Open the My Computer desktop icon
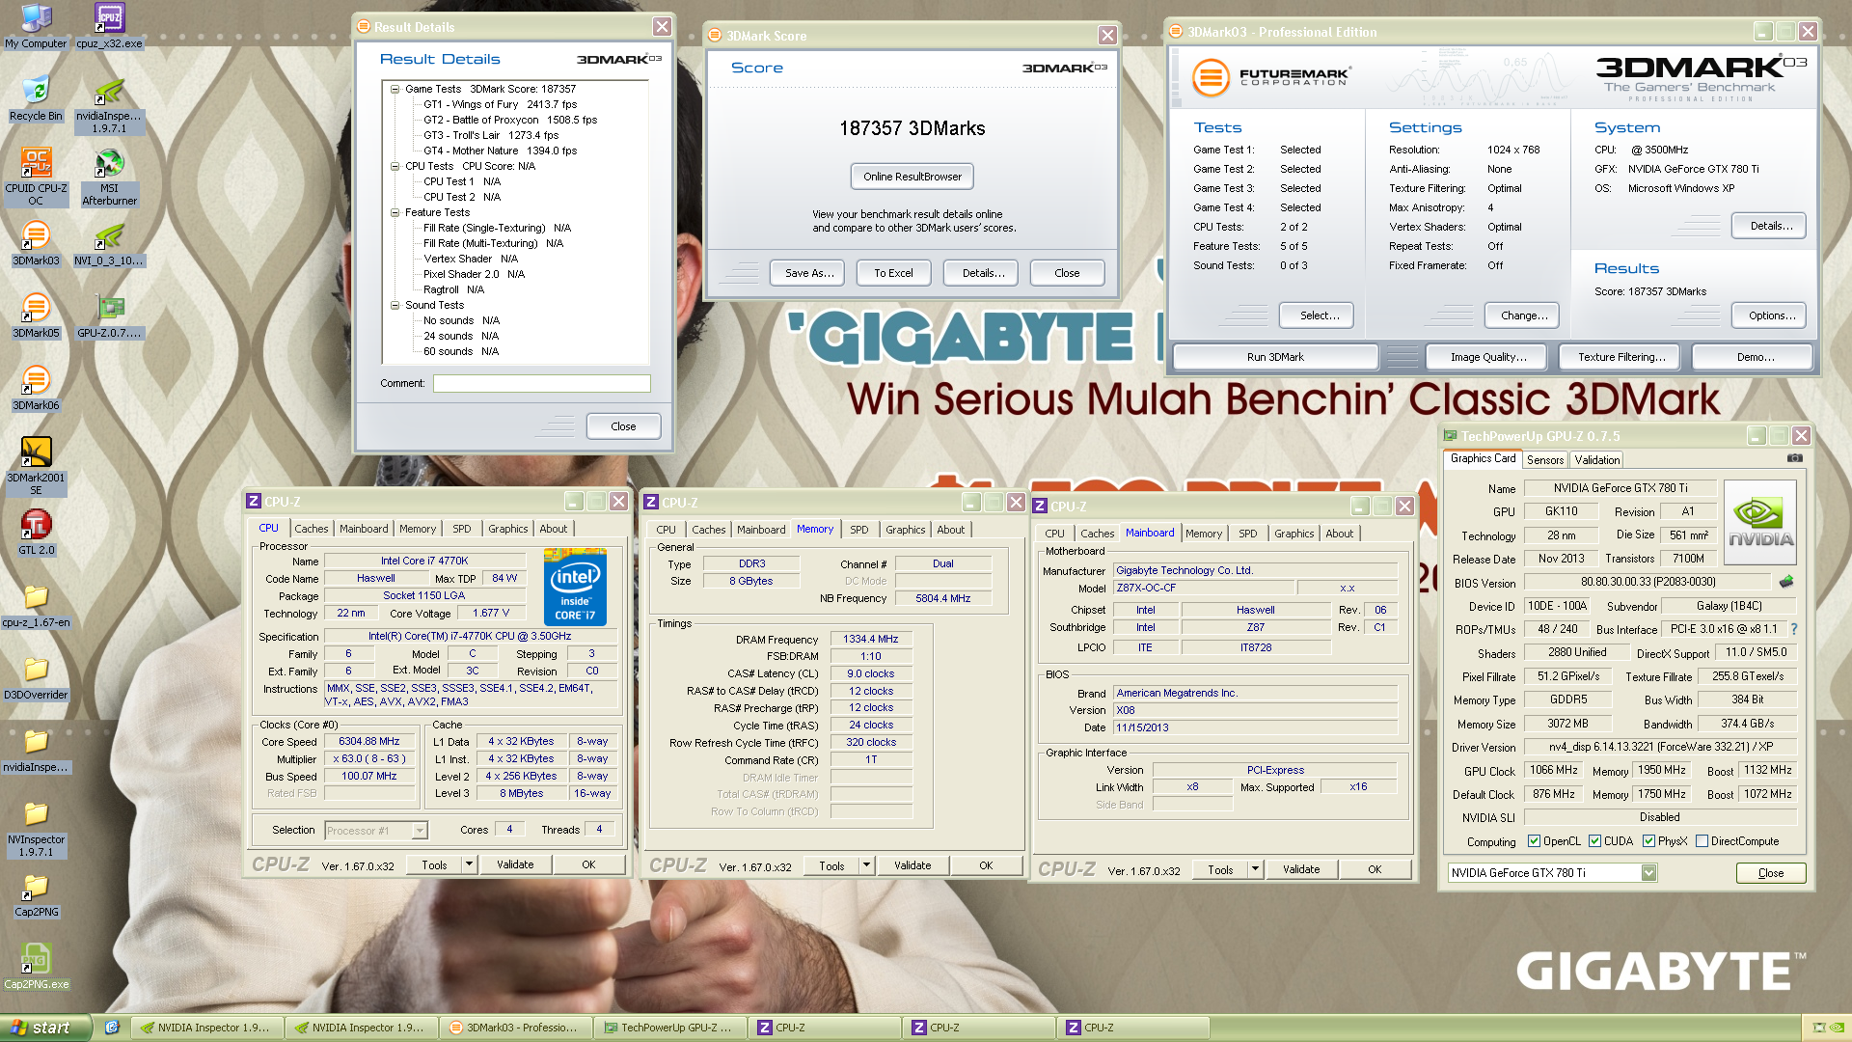 tap(36, 26)
